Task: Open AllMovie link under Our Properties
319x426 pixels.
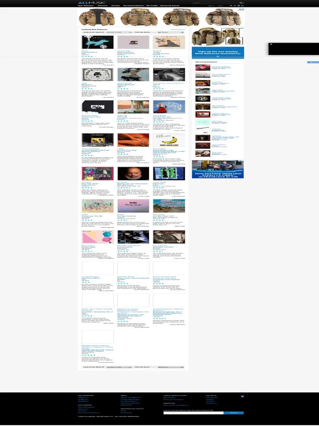Action: [83, 399]
